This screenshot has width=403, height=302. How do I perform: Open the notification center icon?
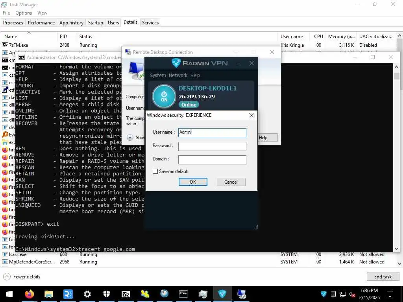pos(390,294)
